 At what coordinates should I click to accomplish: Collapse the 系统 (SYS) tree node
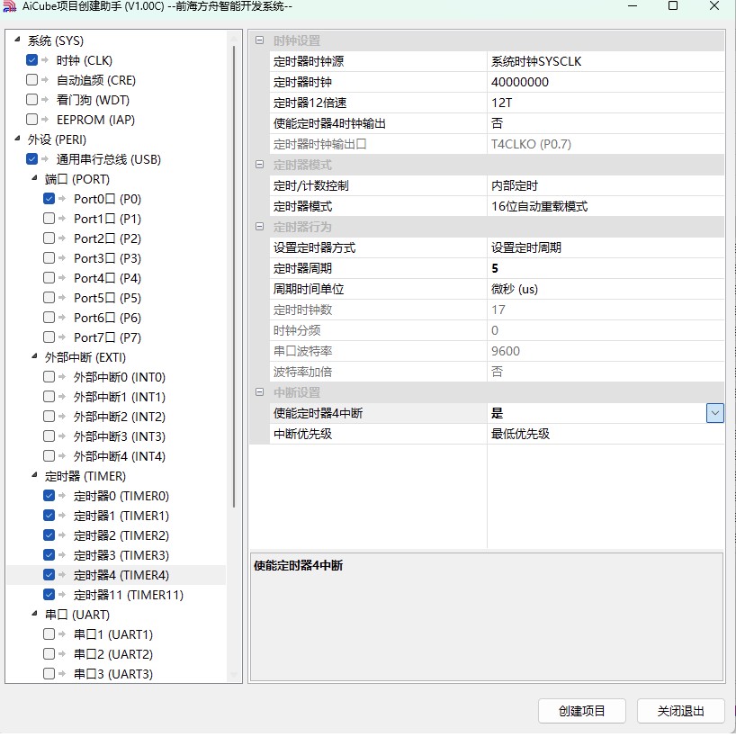click(17, 40)
